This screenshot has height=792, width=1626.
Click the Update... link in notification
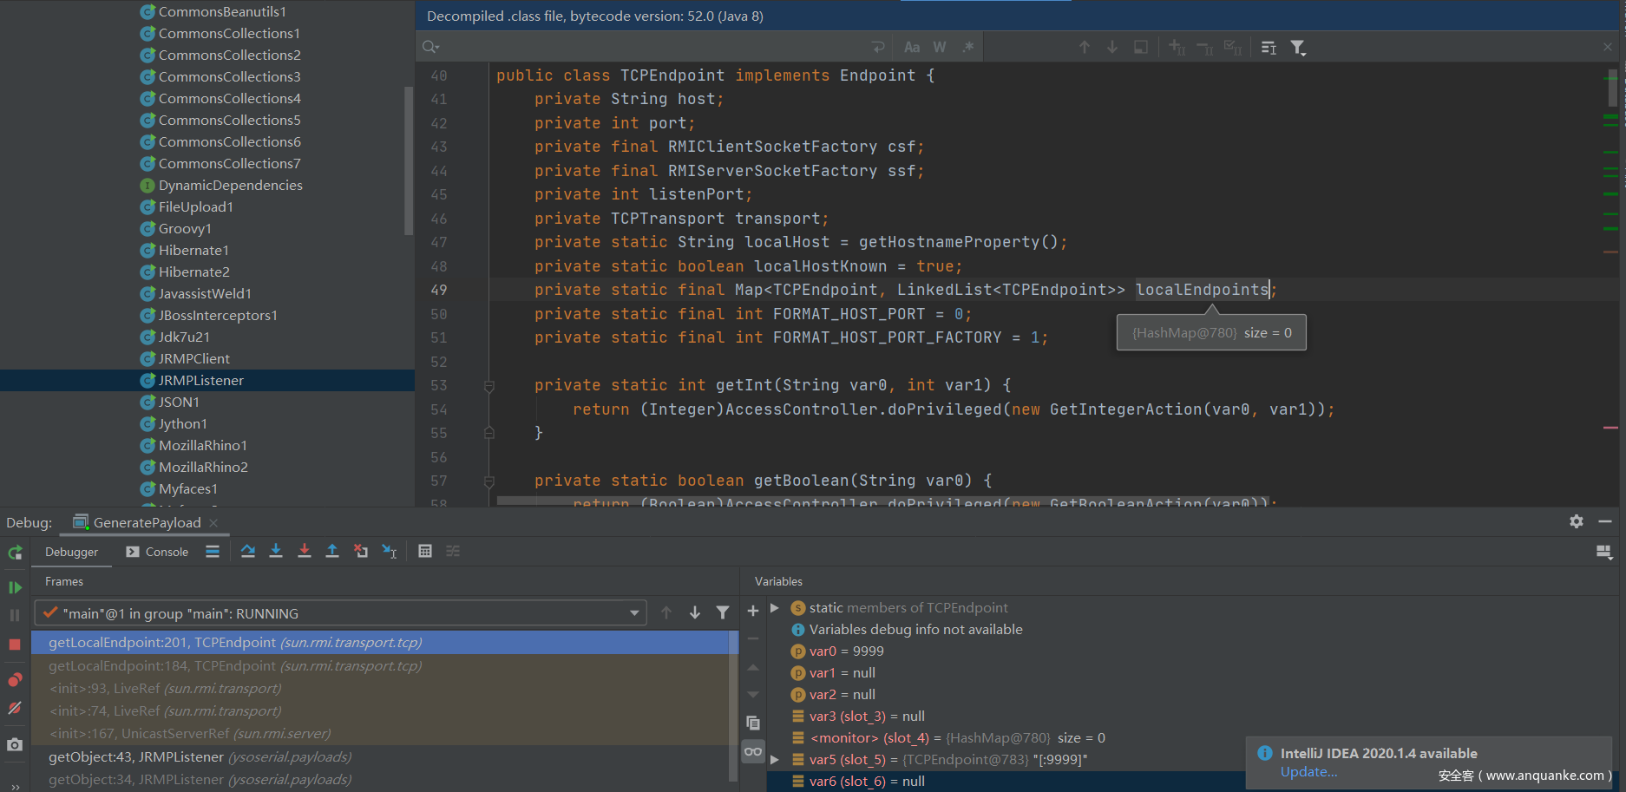pyautogui.click(x=1308, y=772)
